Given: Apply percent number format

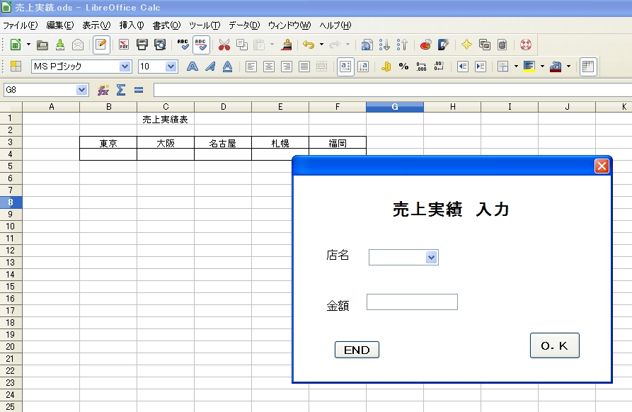Looking at the screenshot, I should (x=403, y=67).
